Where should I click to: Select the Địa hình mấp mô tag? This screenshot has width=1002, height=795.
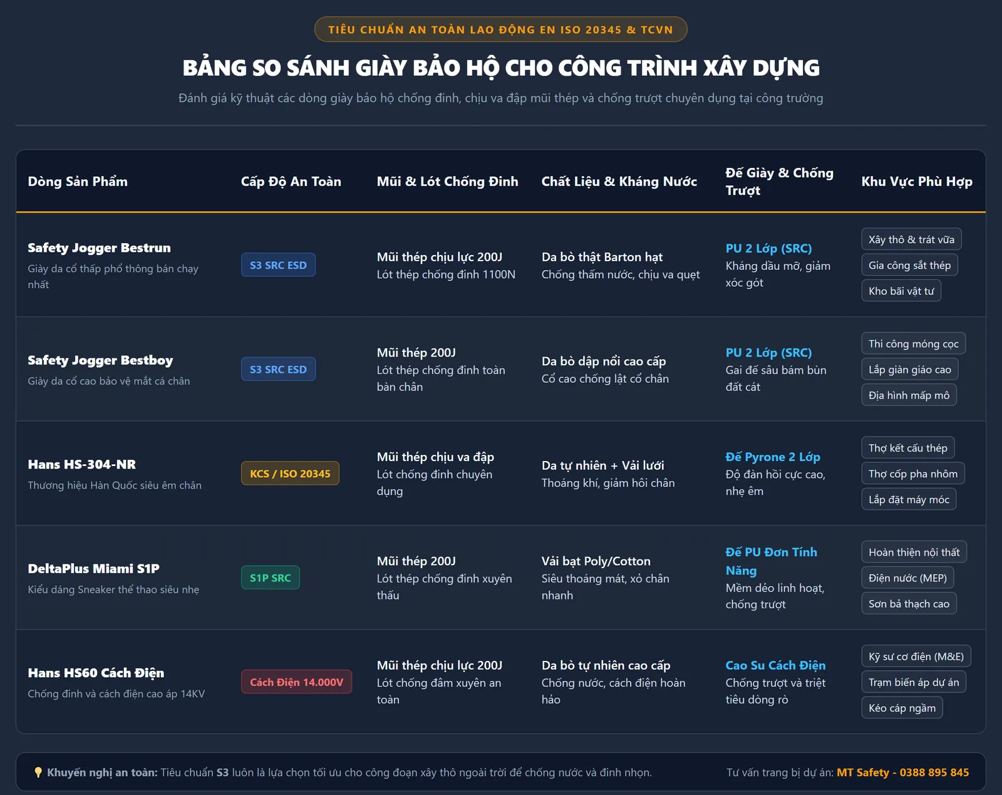pyautogui.click(x=909, y=395)
